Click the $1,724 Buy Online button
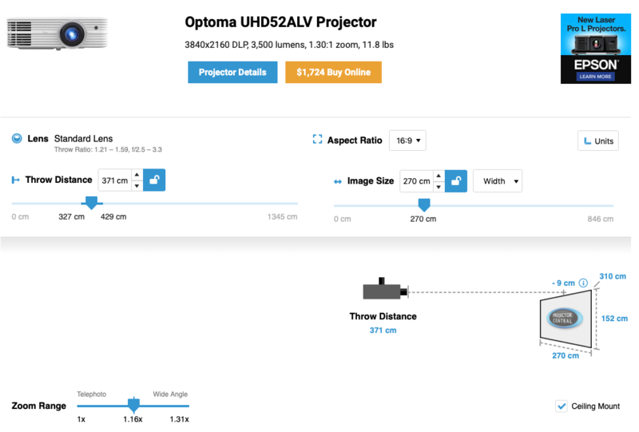This screenshot has height=432, width=639. pyautogui.click(x=333, y=72)
